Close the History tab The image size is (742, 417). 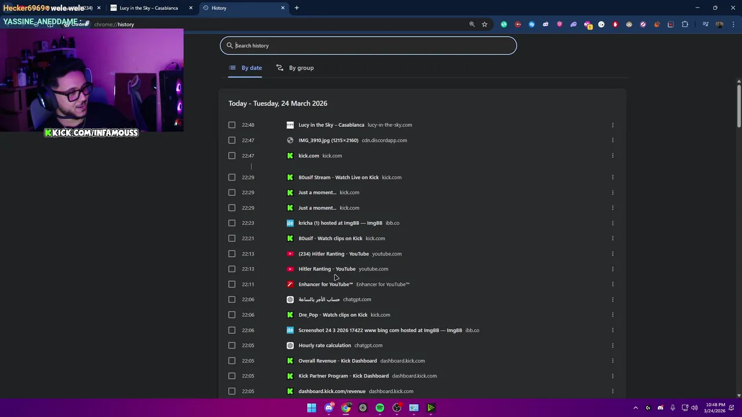tap(283, 8)
